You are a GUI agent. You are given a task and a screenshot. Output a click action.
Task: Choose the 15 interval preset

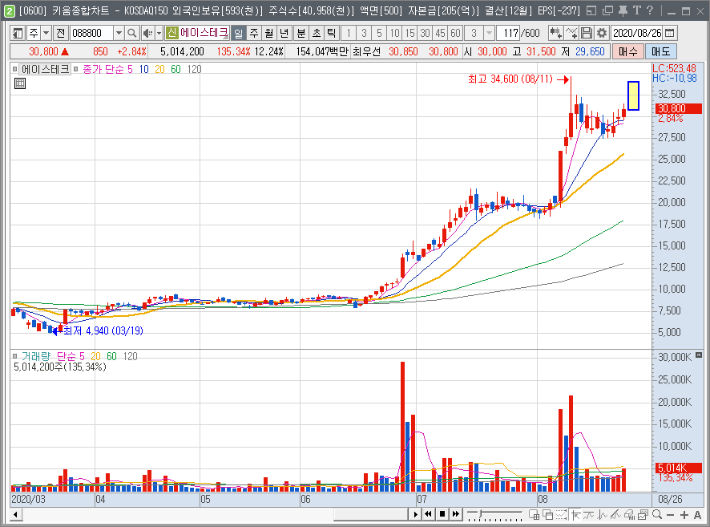pyautogui.click(x=409, y=33)
